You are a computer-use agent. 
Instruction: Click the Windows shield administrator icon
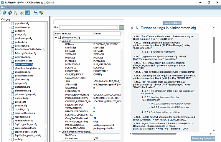(42, 13)
